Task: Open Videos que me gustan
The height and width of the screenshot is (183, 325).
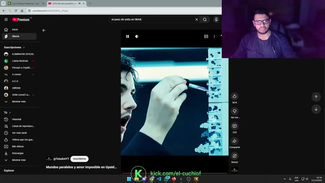Action: (x=19, y=140)
